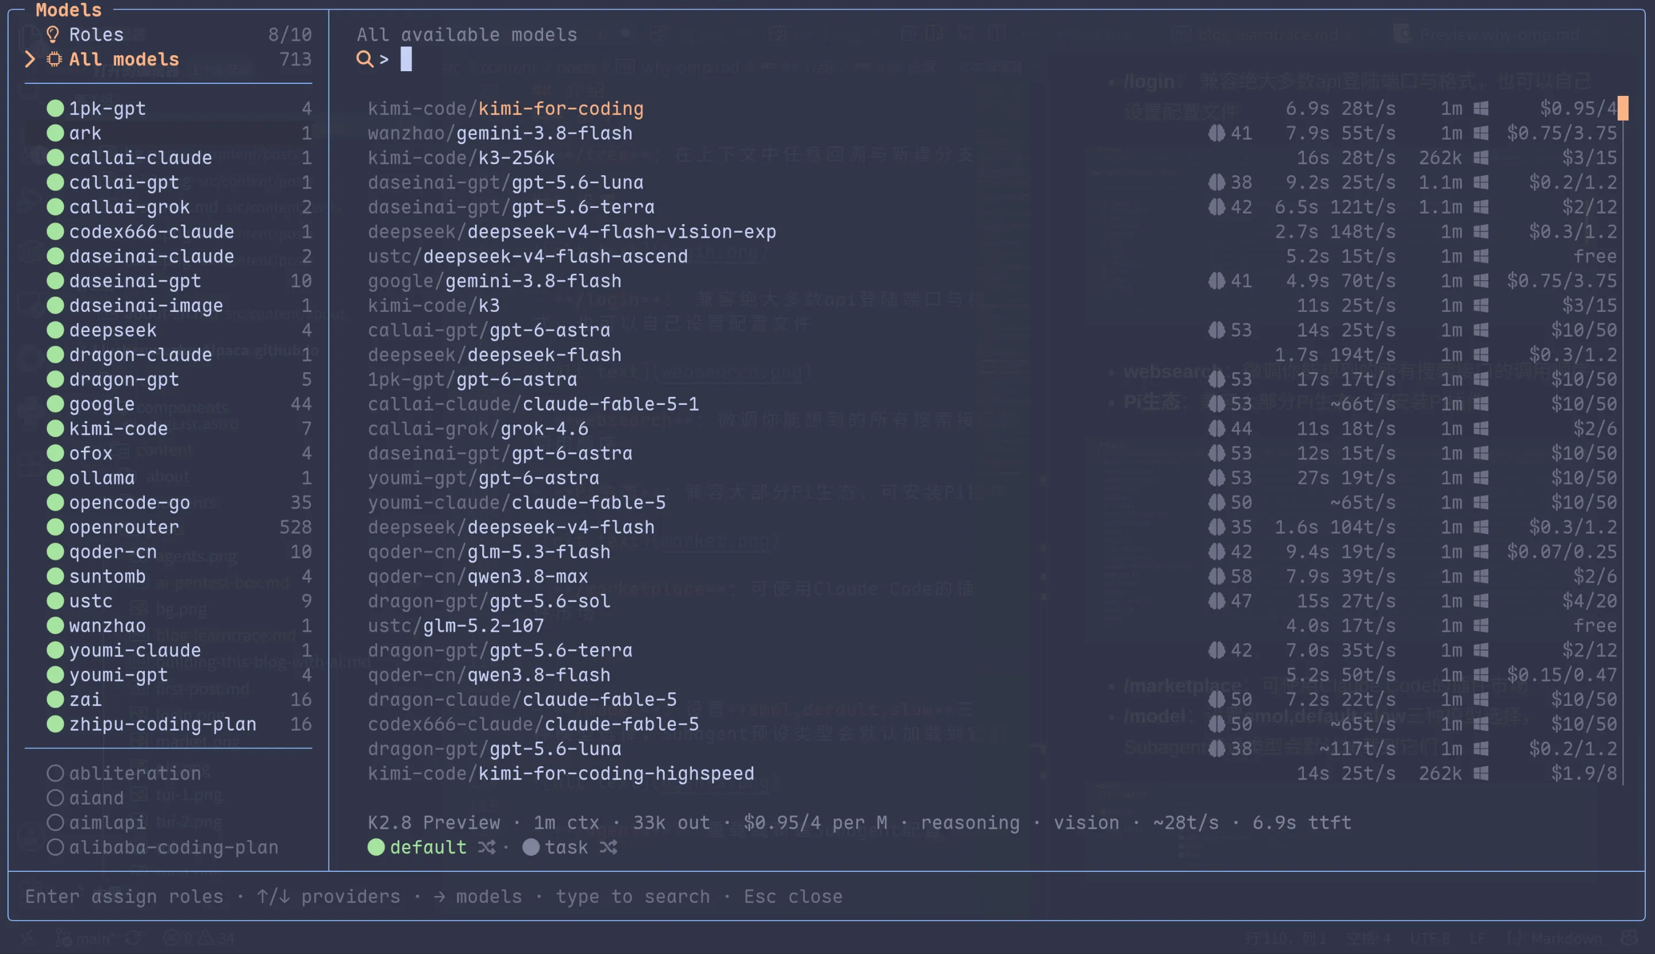Click the brain icon on grok-4.6 row
Viewport: 1655px width, 954px height.
pos(1217,428)
